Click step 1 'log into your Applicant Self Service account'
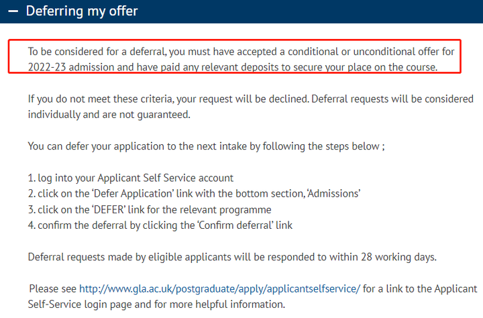 click(x=131, y=178)
